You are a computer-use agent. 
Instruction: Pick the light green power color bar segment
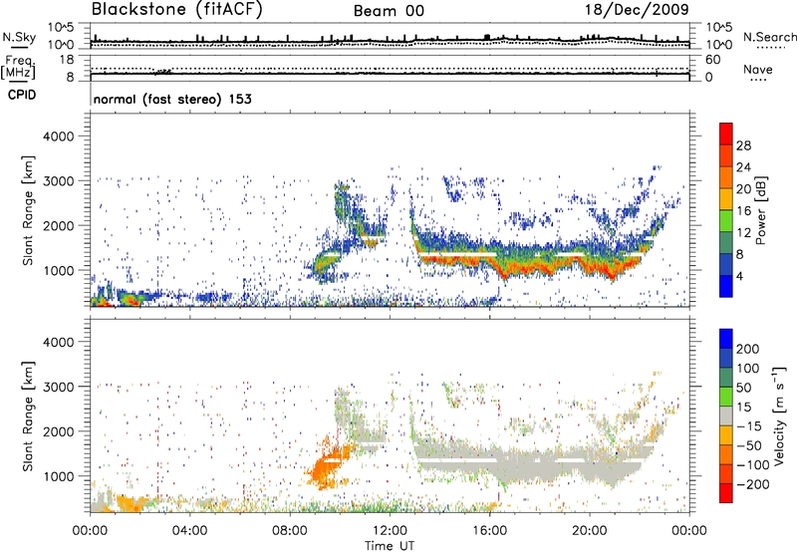tap(726, 221)
